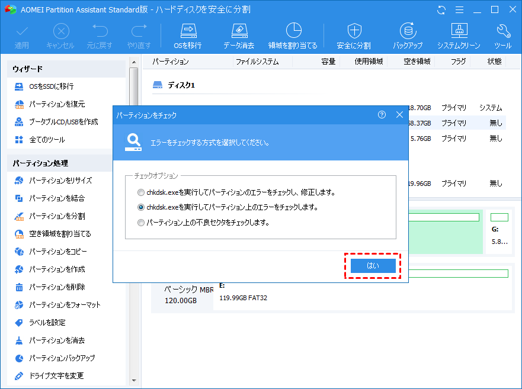Select radio: chkdsk check errors only
Image resolution: width=522 pixels, height=389 pixels.
tap(141, 207)
